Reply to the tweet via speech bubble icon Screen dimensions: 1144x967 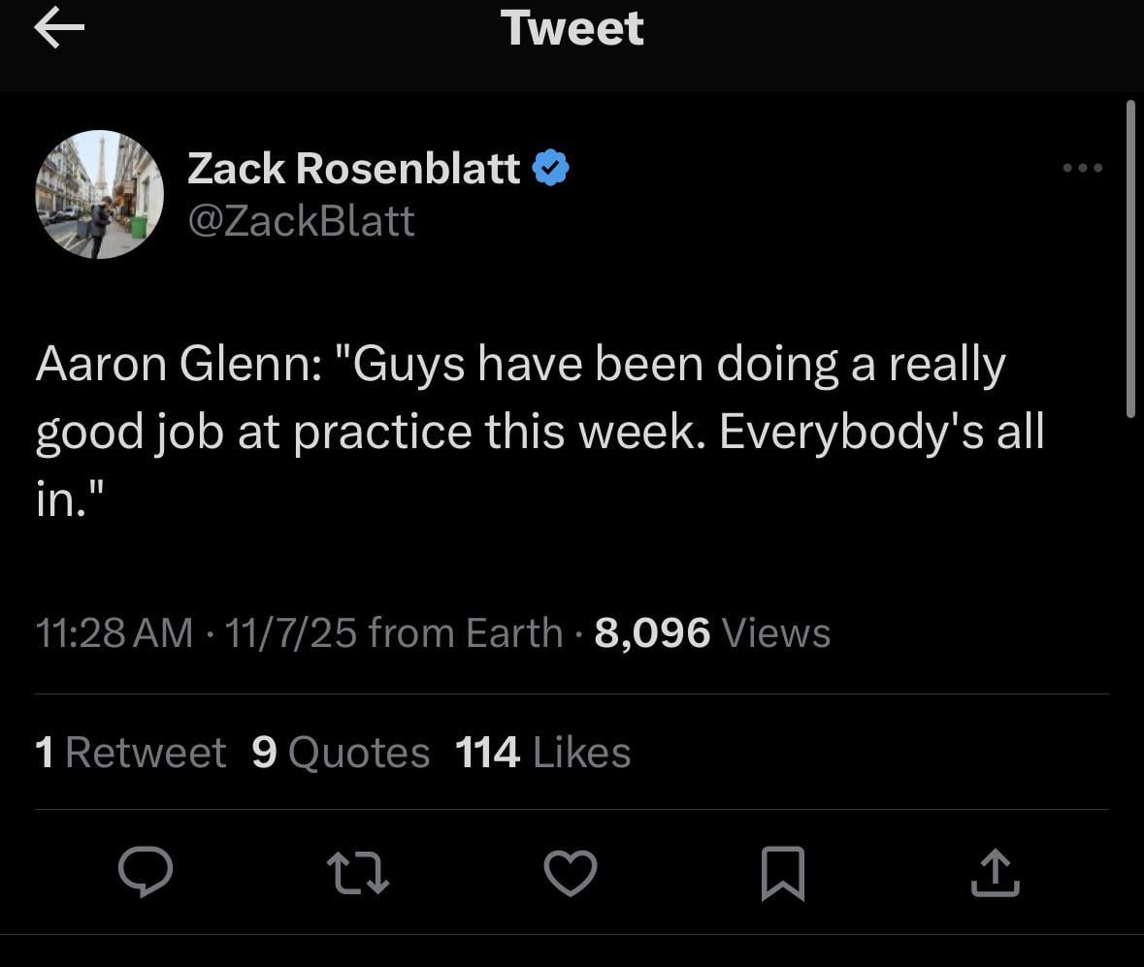point(146,872)
